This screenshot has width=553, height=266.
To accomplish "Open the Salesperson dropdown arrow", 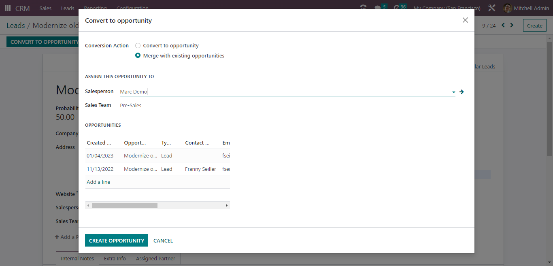I will tap(453, 92).
